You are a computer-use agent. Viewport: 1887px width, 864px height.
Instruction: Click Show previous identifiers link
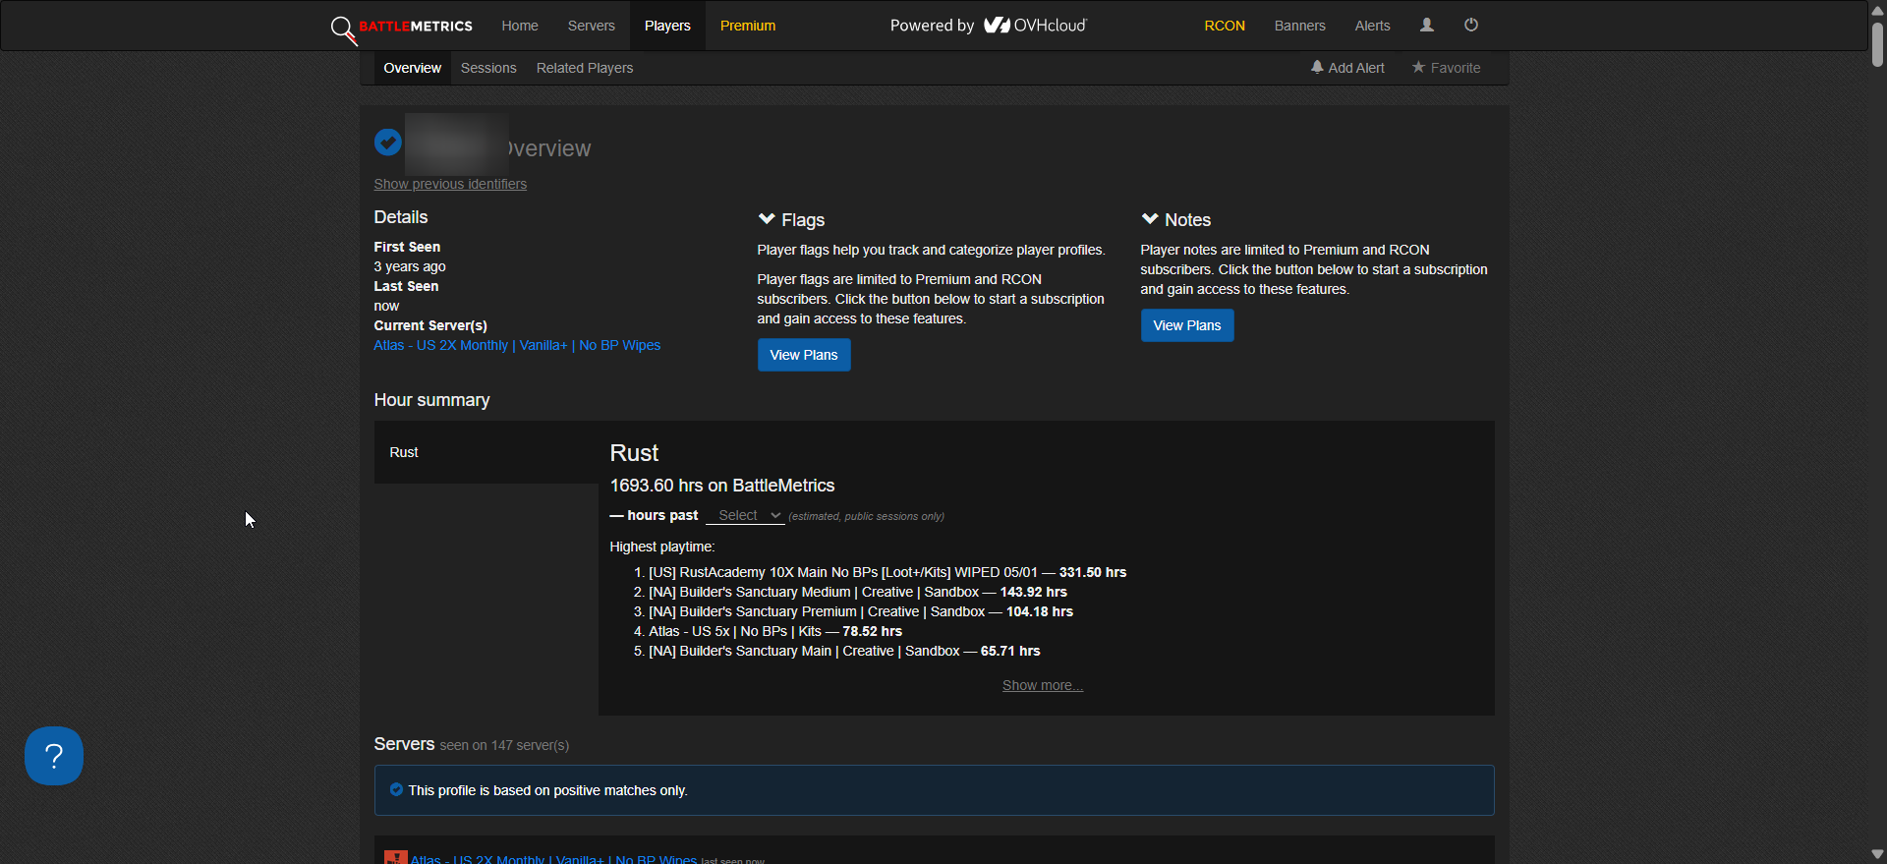[450, 184]
